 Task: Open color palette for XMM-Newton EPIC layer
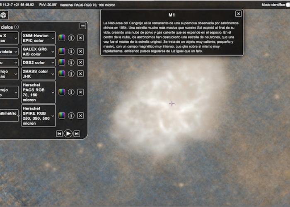pyautogui.click(x=62, y=38)
